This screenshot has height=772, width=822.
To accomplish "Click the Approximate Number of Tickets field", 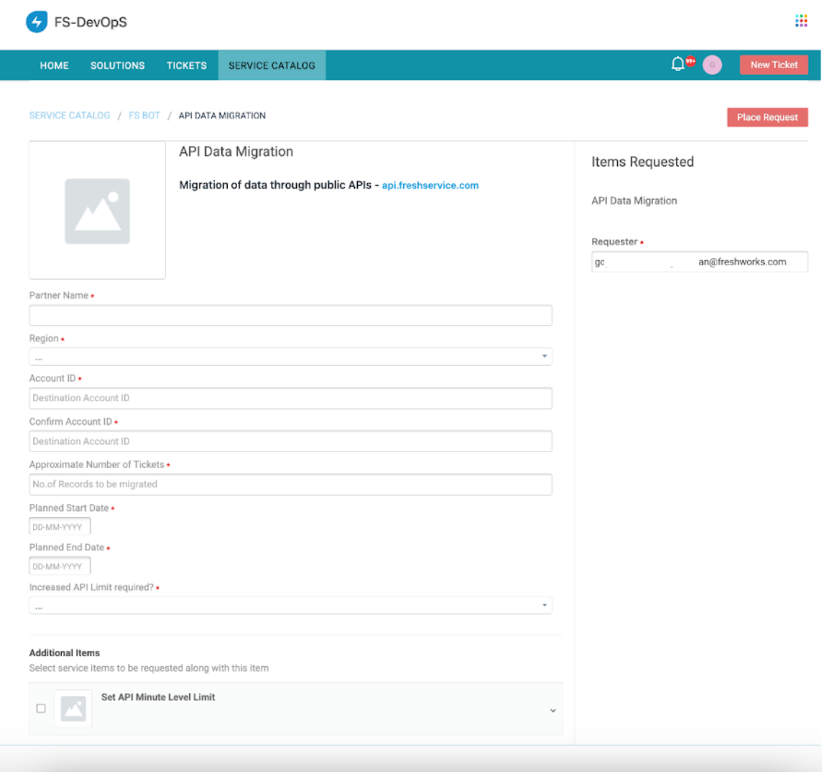I will [290, 484].
